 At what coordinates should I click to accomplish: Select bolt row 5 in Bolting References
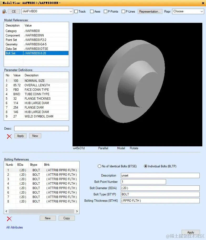click(42, 188)
